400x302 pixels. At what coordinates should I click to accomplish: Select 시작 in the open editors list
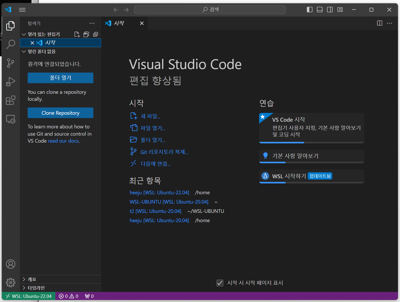click(x=61, y=43)
